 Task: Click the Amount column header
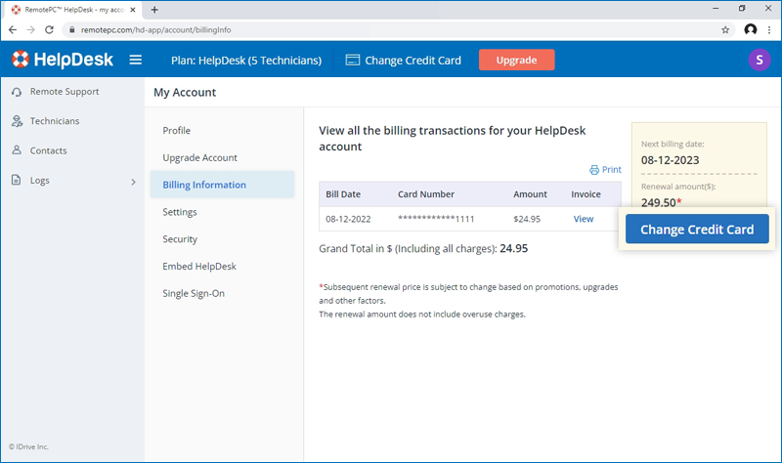[530, 194]
